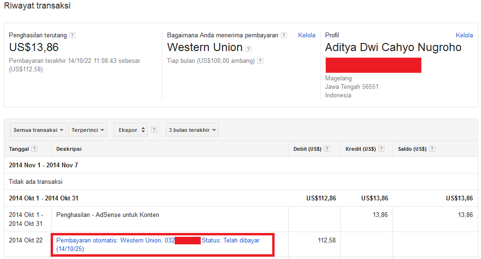
Task: Click help icon next to Western Union
Action: tap(249, 49)
